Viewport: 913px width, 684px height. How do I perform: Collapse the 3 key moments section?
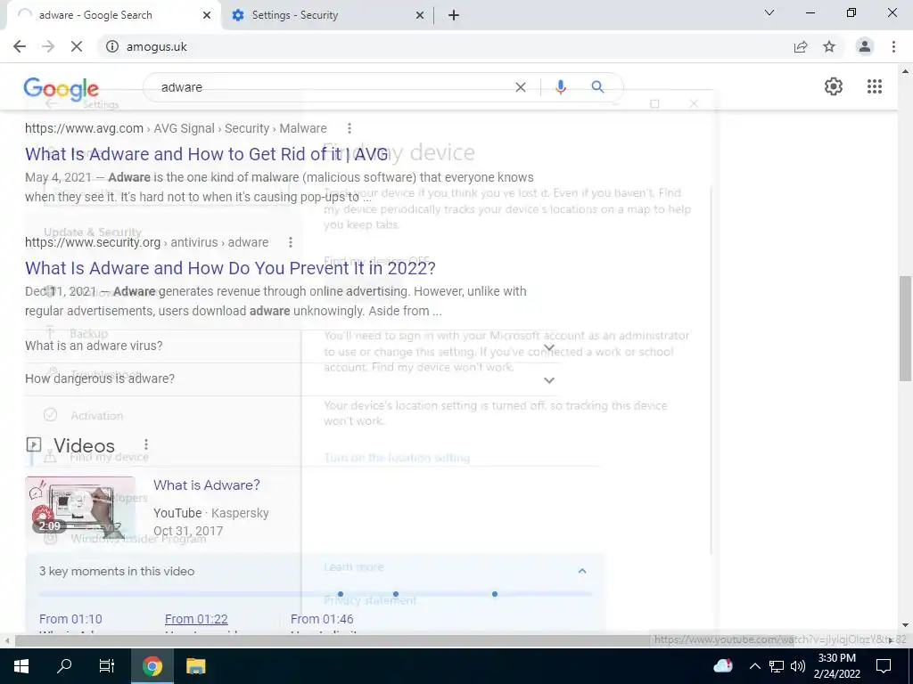[581, 571]
